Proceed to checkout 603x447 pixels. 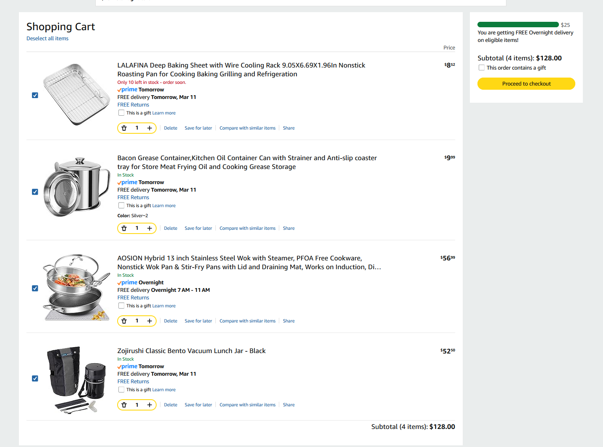click(x=526, y=84)
